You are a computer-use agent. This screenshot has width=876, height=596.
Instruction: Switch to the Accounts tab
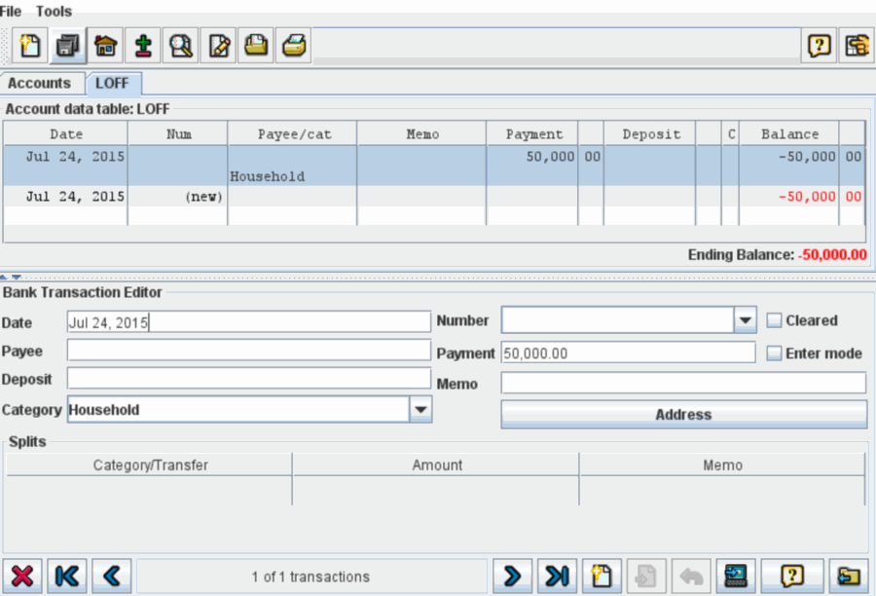(40, 84)
